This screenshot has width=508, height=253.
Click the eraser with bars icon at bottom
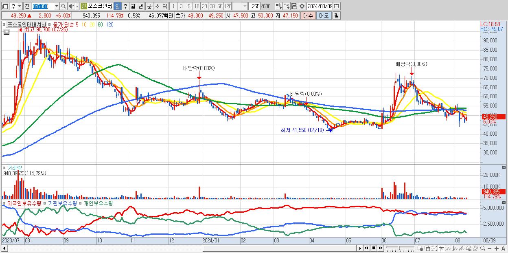point(469,248)
